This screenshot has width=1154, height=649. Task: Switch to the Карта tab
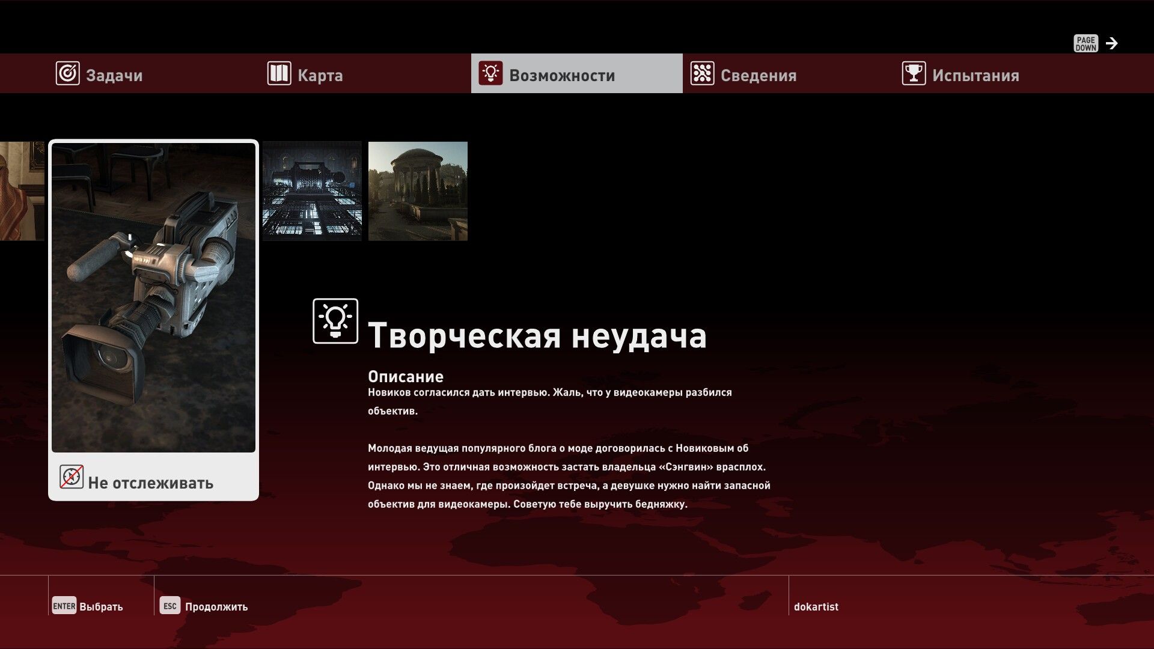point(320,75)
